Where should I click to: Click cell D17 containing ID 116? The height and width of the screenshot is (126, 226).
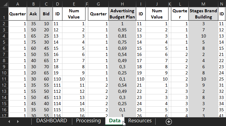[57, 115]
